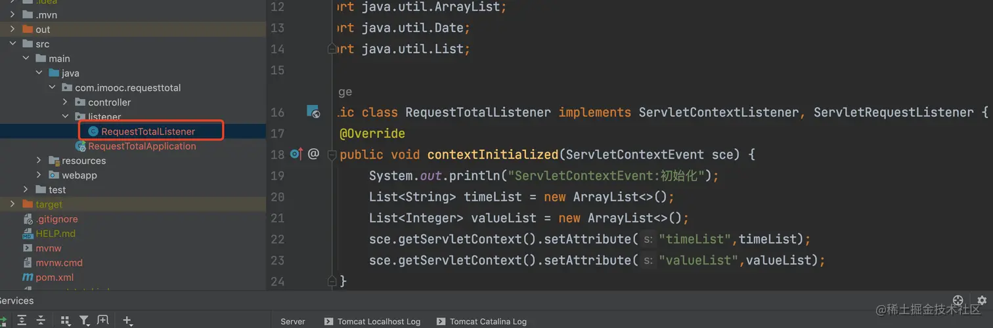Open Services panel settings gear
Image resolution: width=993 pixels, height=328 pixels.
(982, 300)
